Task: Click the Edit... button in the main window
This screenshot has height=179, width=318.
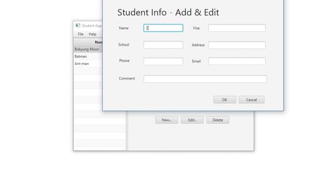Action: click(192, 120)
